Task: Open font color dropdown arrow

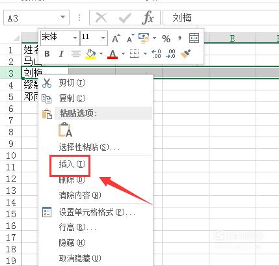Action: [x=123, y=53]
